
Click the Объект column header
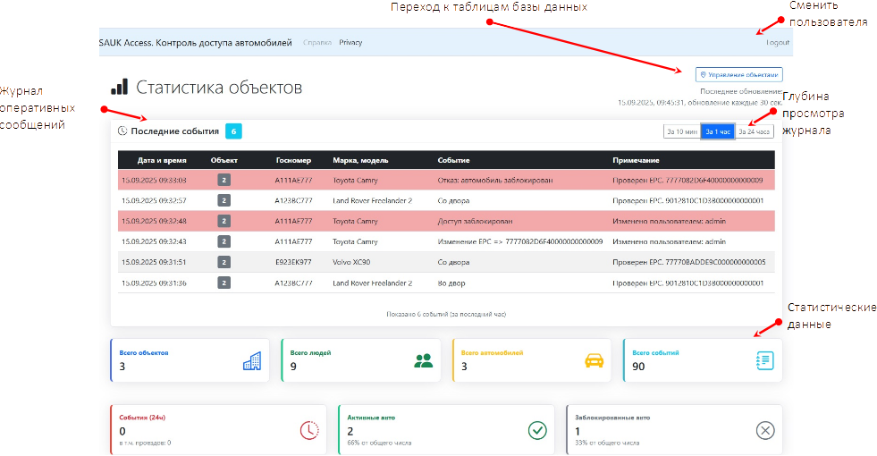223,160
